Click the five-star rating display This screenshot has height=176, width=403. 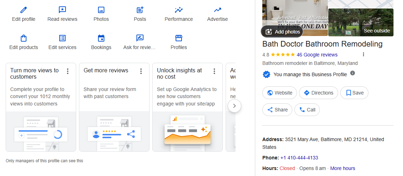pos(283,55)
